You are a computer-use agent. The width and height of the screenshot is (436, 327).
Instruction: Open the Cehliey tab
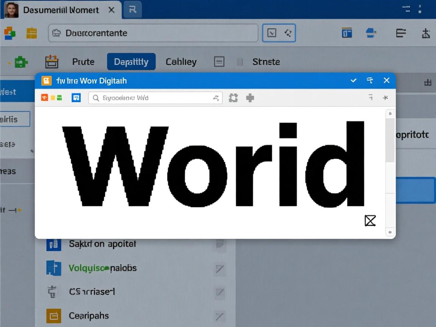[x=181, y=62]
